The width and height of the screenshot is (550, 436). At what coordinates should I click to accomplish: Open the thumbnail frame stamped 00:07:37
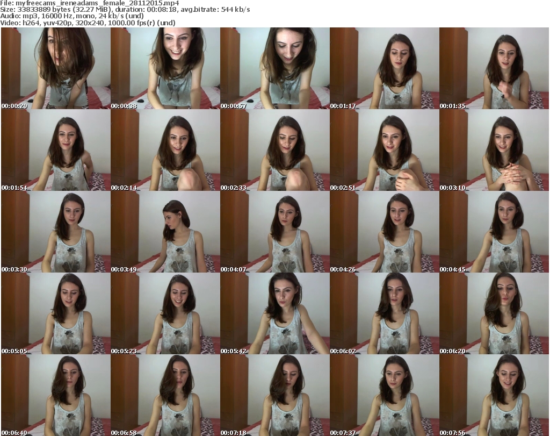pos(385,395)
